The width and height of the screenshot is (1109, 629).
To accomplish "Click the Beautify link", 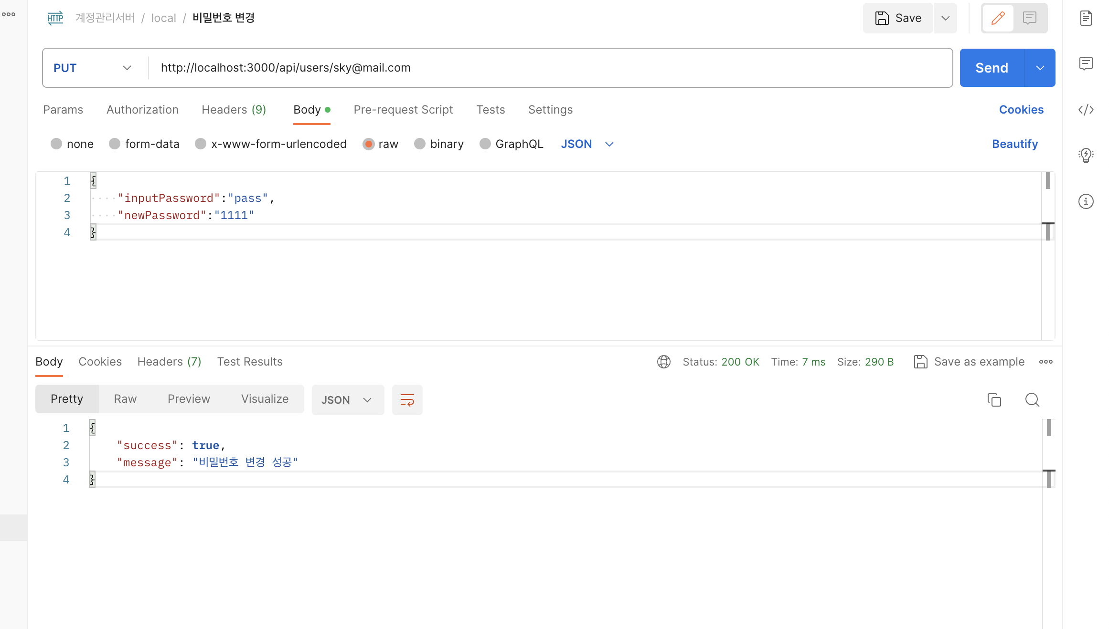I will point(1014,144).
